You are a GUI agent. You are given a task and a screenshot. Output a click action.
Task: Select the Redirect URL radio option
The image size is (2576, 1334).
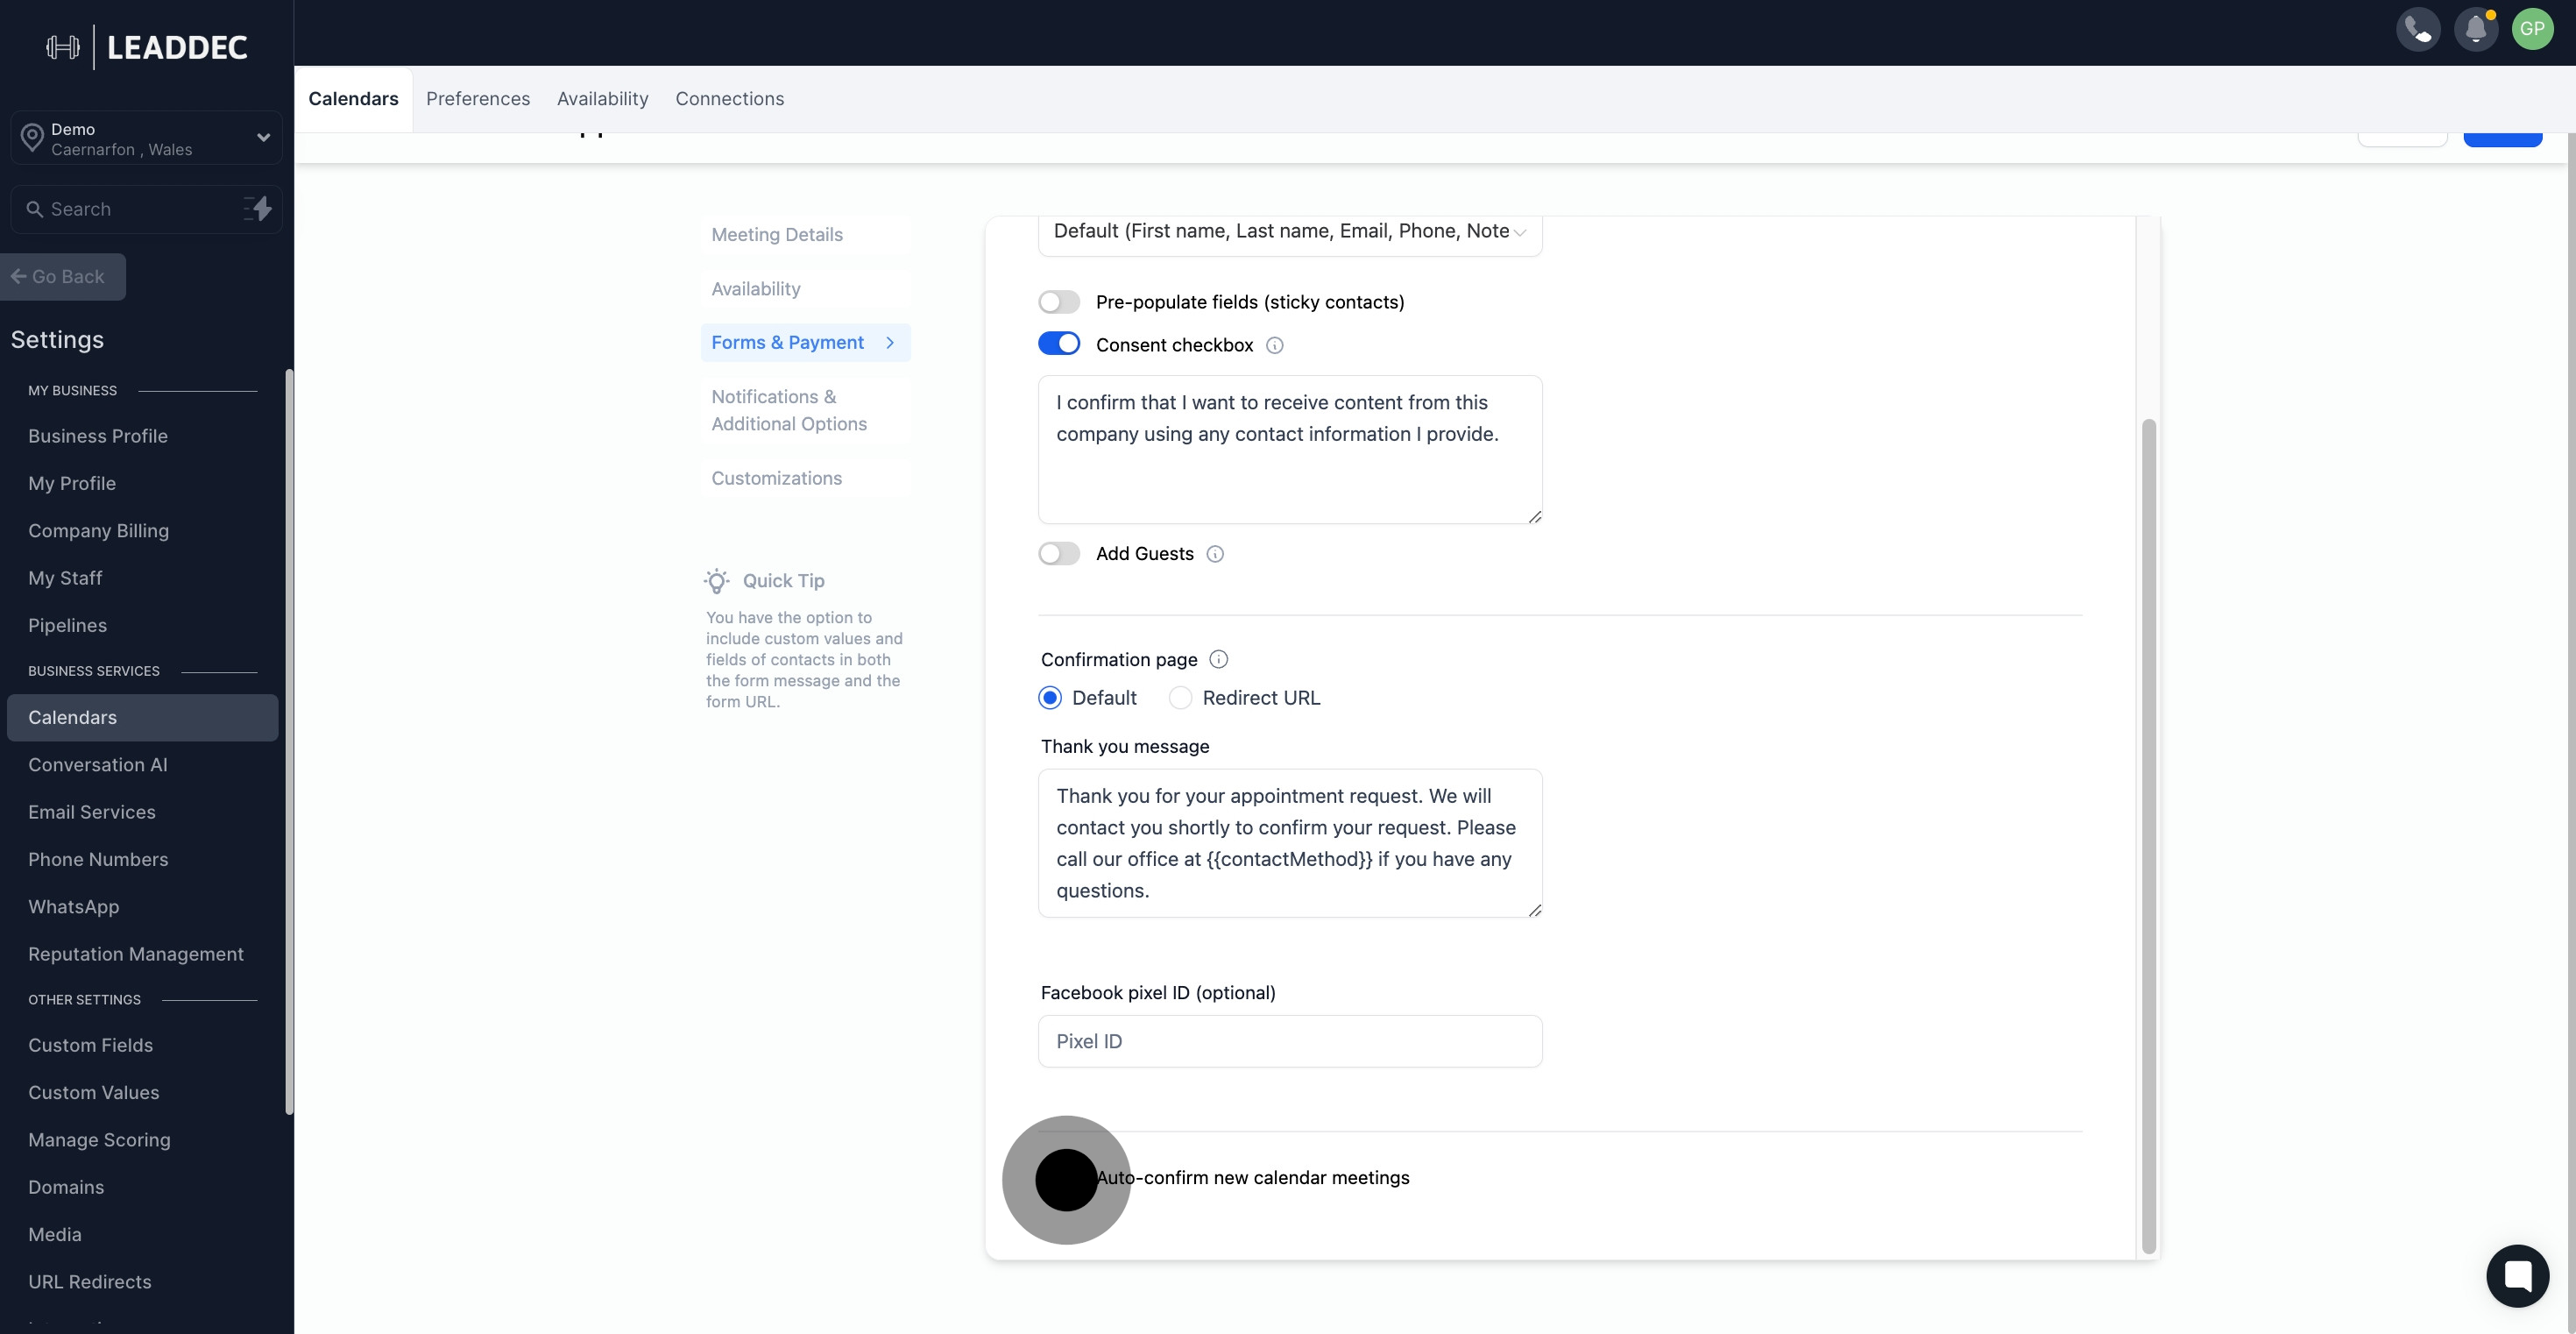(x=1180, y=698)
